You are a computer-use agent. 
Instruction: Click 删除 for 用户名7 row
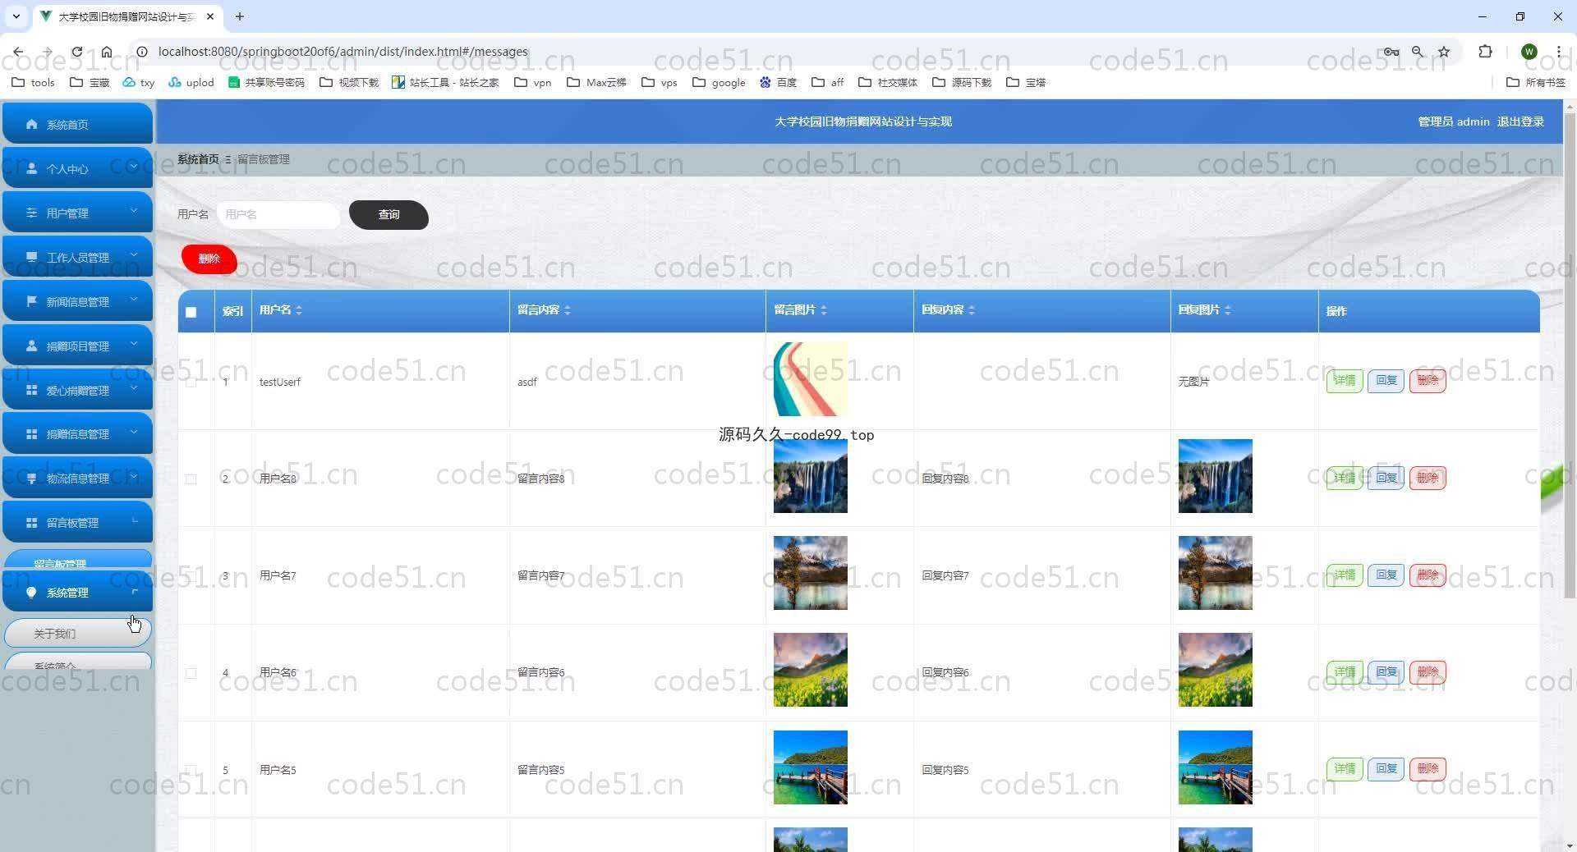coord(1428,575)
